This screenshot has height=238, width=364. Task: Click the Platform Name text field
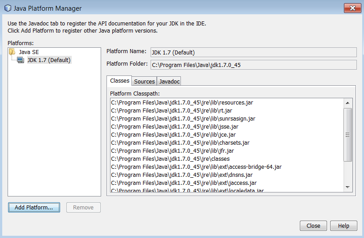[253, 52]
